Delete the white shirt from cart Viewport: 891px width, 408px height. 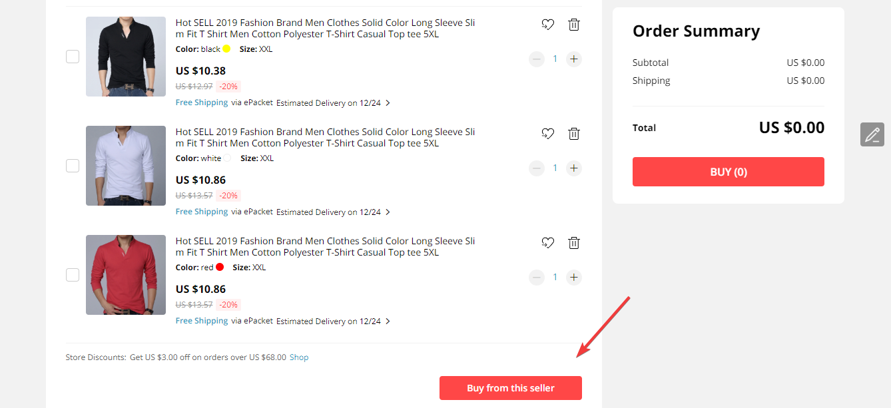[574, 134]
